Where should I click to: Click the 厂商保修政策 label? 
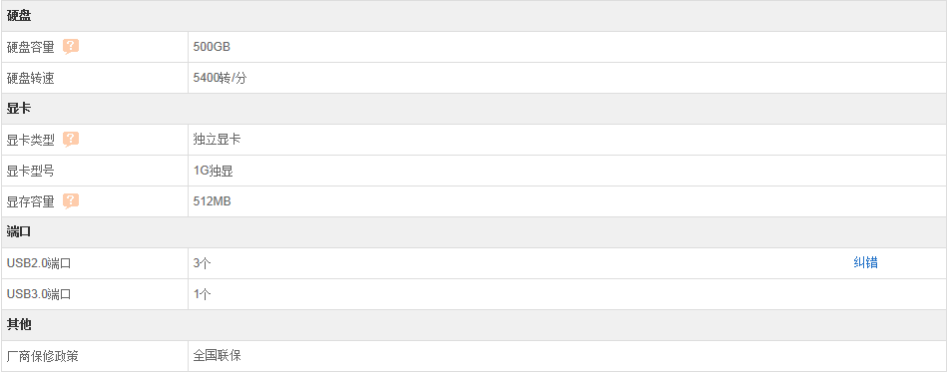(42, 356)
